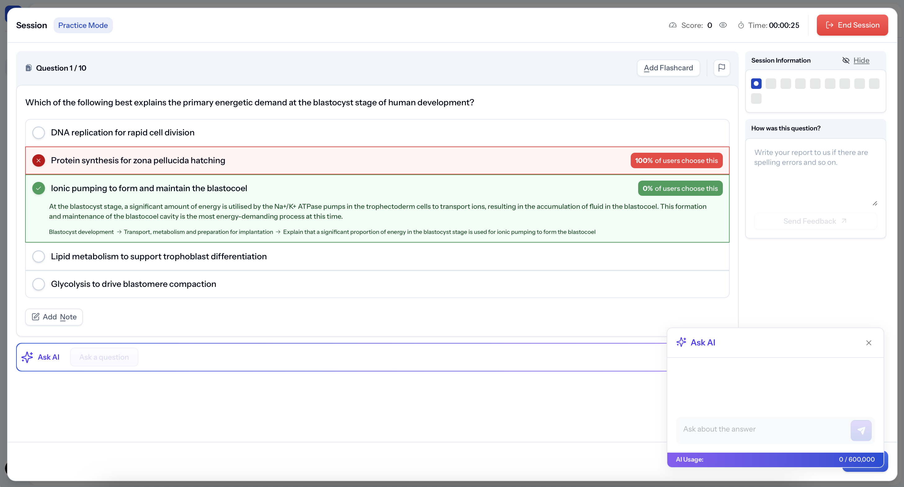904x487 pixels.
Task: Click the timer clock icon
Action: point(741,25)
